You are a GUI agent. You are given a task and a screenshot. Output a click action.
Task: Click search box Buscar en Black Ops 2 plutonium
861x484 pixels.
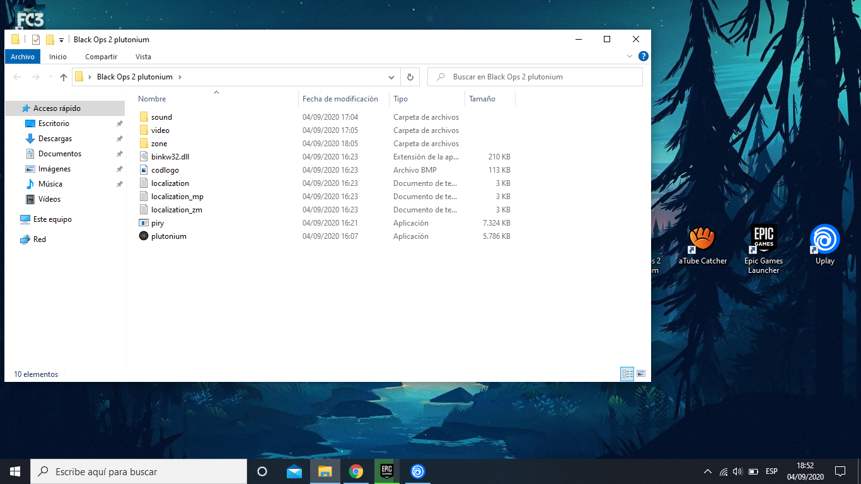[535, 77]
